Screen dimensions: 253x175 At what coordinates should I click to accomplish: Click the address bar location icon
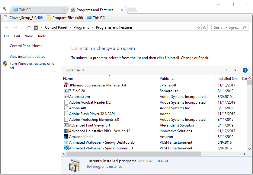click(x=36, y=27)
